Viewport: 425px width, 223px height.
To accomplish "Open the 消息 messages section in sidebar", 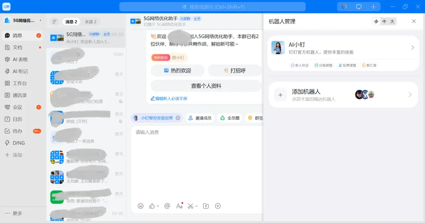I will (22, 35).
